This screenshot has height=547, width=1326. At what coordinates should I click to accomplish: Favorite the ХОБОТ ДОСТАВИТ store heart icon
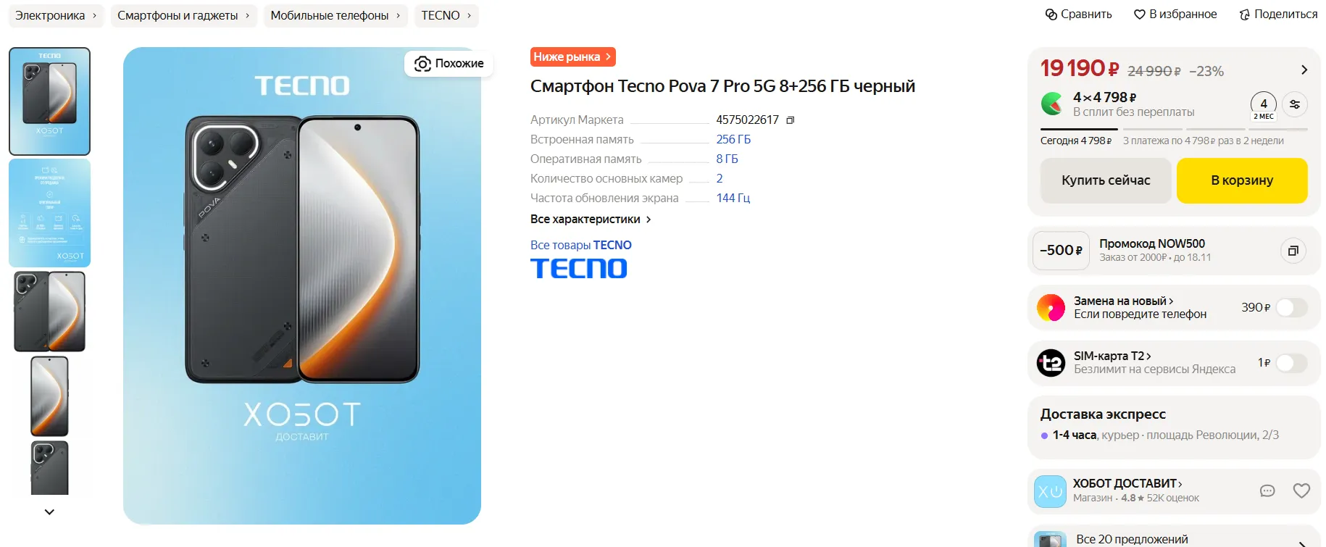[1301, 490]
